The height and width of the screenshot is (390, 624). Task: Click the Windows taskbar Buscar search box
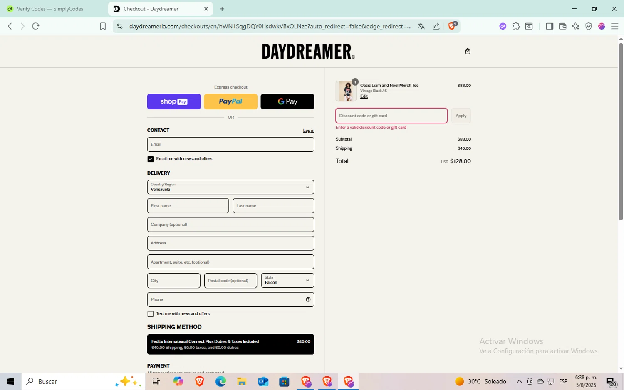[84, 381]
